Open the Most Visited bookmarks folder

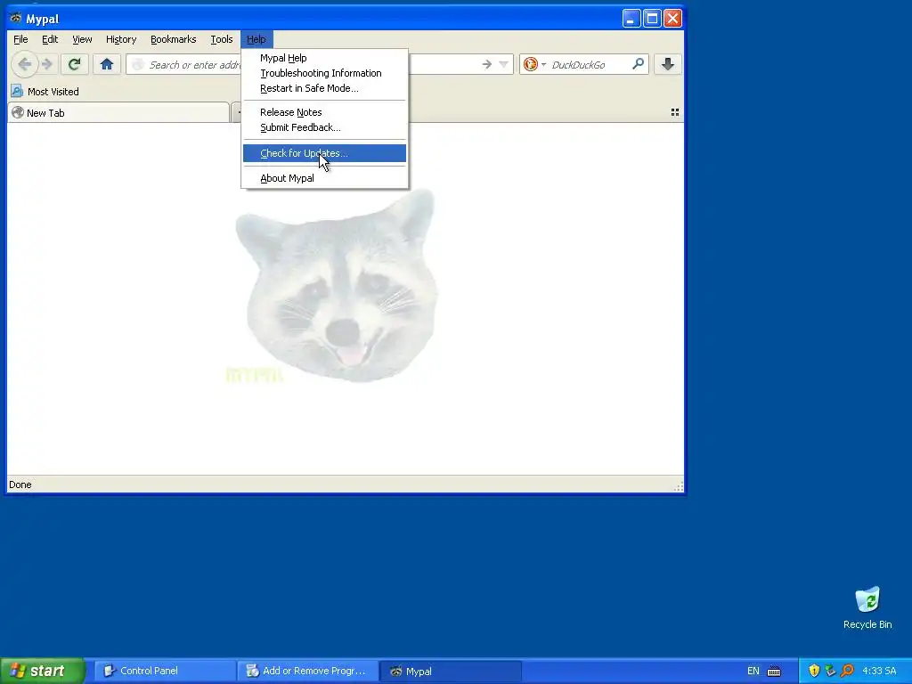coord(45,92)
